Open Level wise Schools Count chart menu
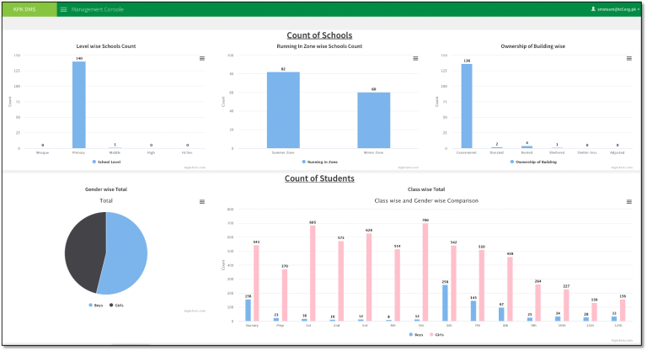 [201, 58]
